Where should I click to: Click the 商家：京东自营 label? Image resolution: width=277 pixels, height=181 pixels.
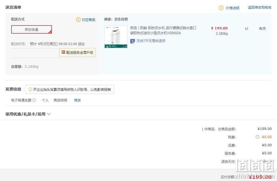(x=116, y=19)
